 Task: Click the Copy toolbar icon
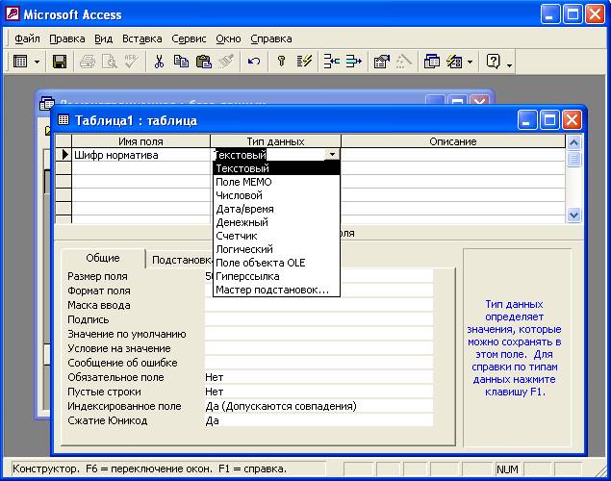coord(181,62)
